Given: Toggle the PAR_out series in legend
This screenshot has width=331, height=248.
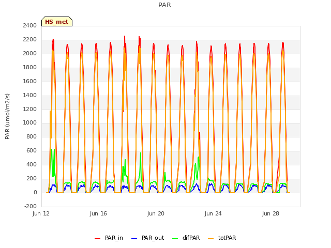Looking at the screenshot, I should 147,238.
